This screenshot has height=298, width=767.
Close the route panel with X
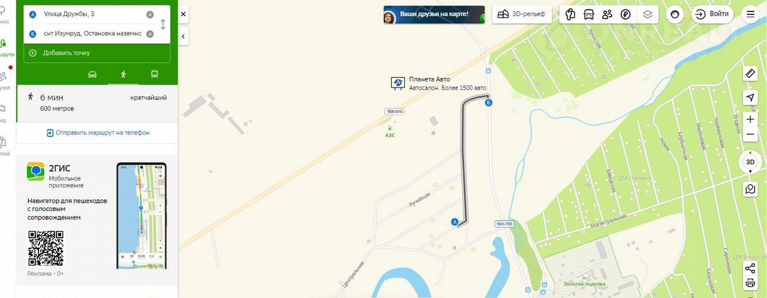[x=183, y=14]
